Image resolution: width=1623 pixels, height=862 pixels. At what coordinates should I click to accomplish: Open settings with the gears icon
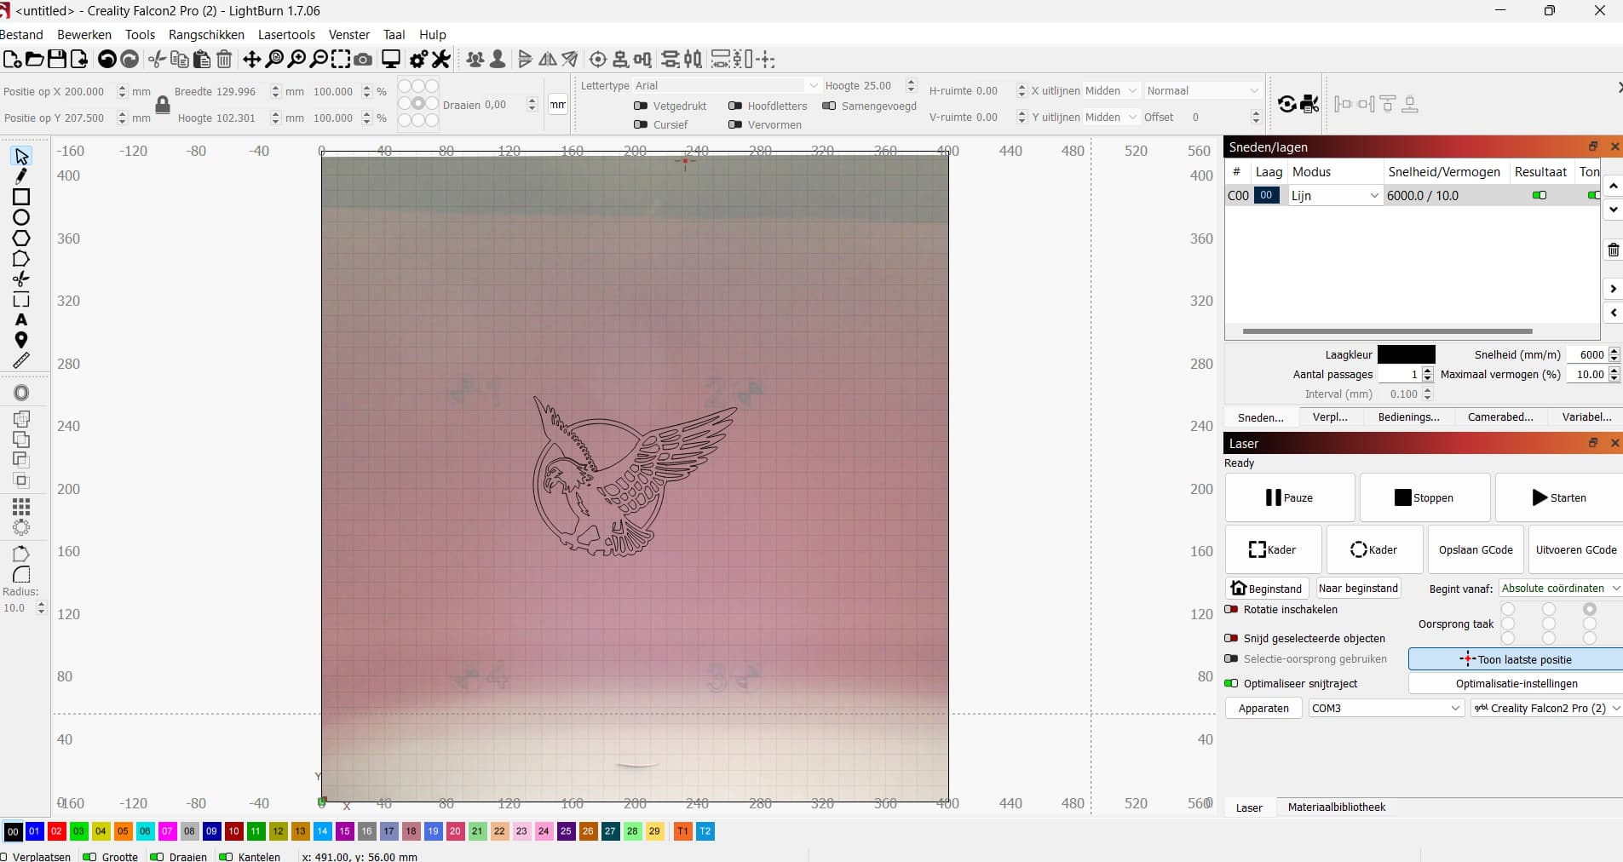418,59
